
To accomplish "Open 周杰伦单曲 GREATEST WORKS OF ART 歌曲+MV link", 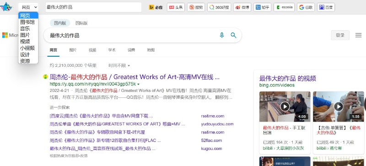I will pyautogui.click(x=117, y=124).
